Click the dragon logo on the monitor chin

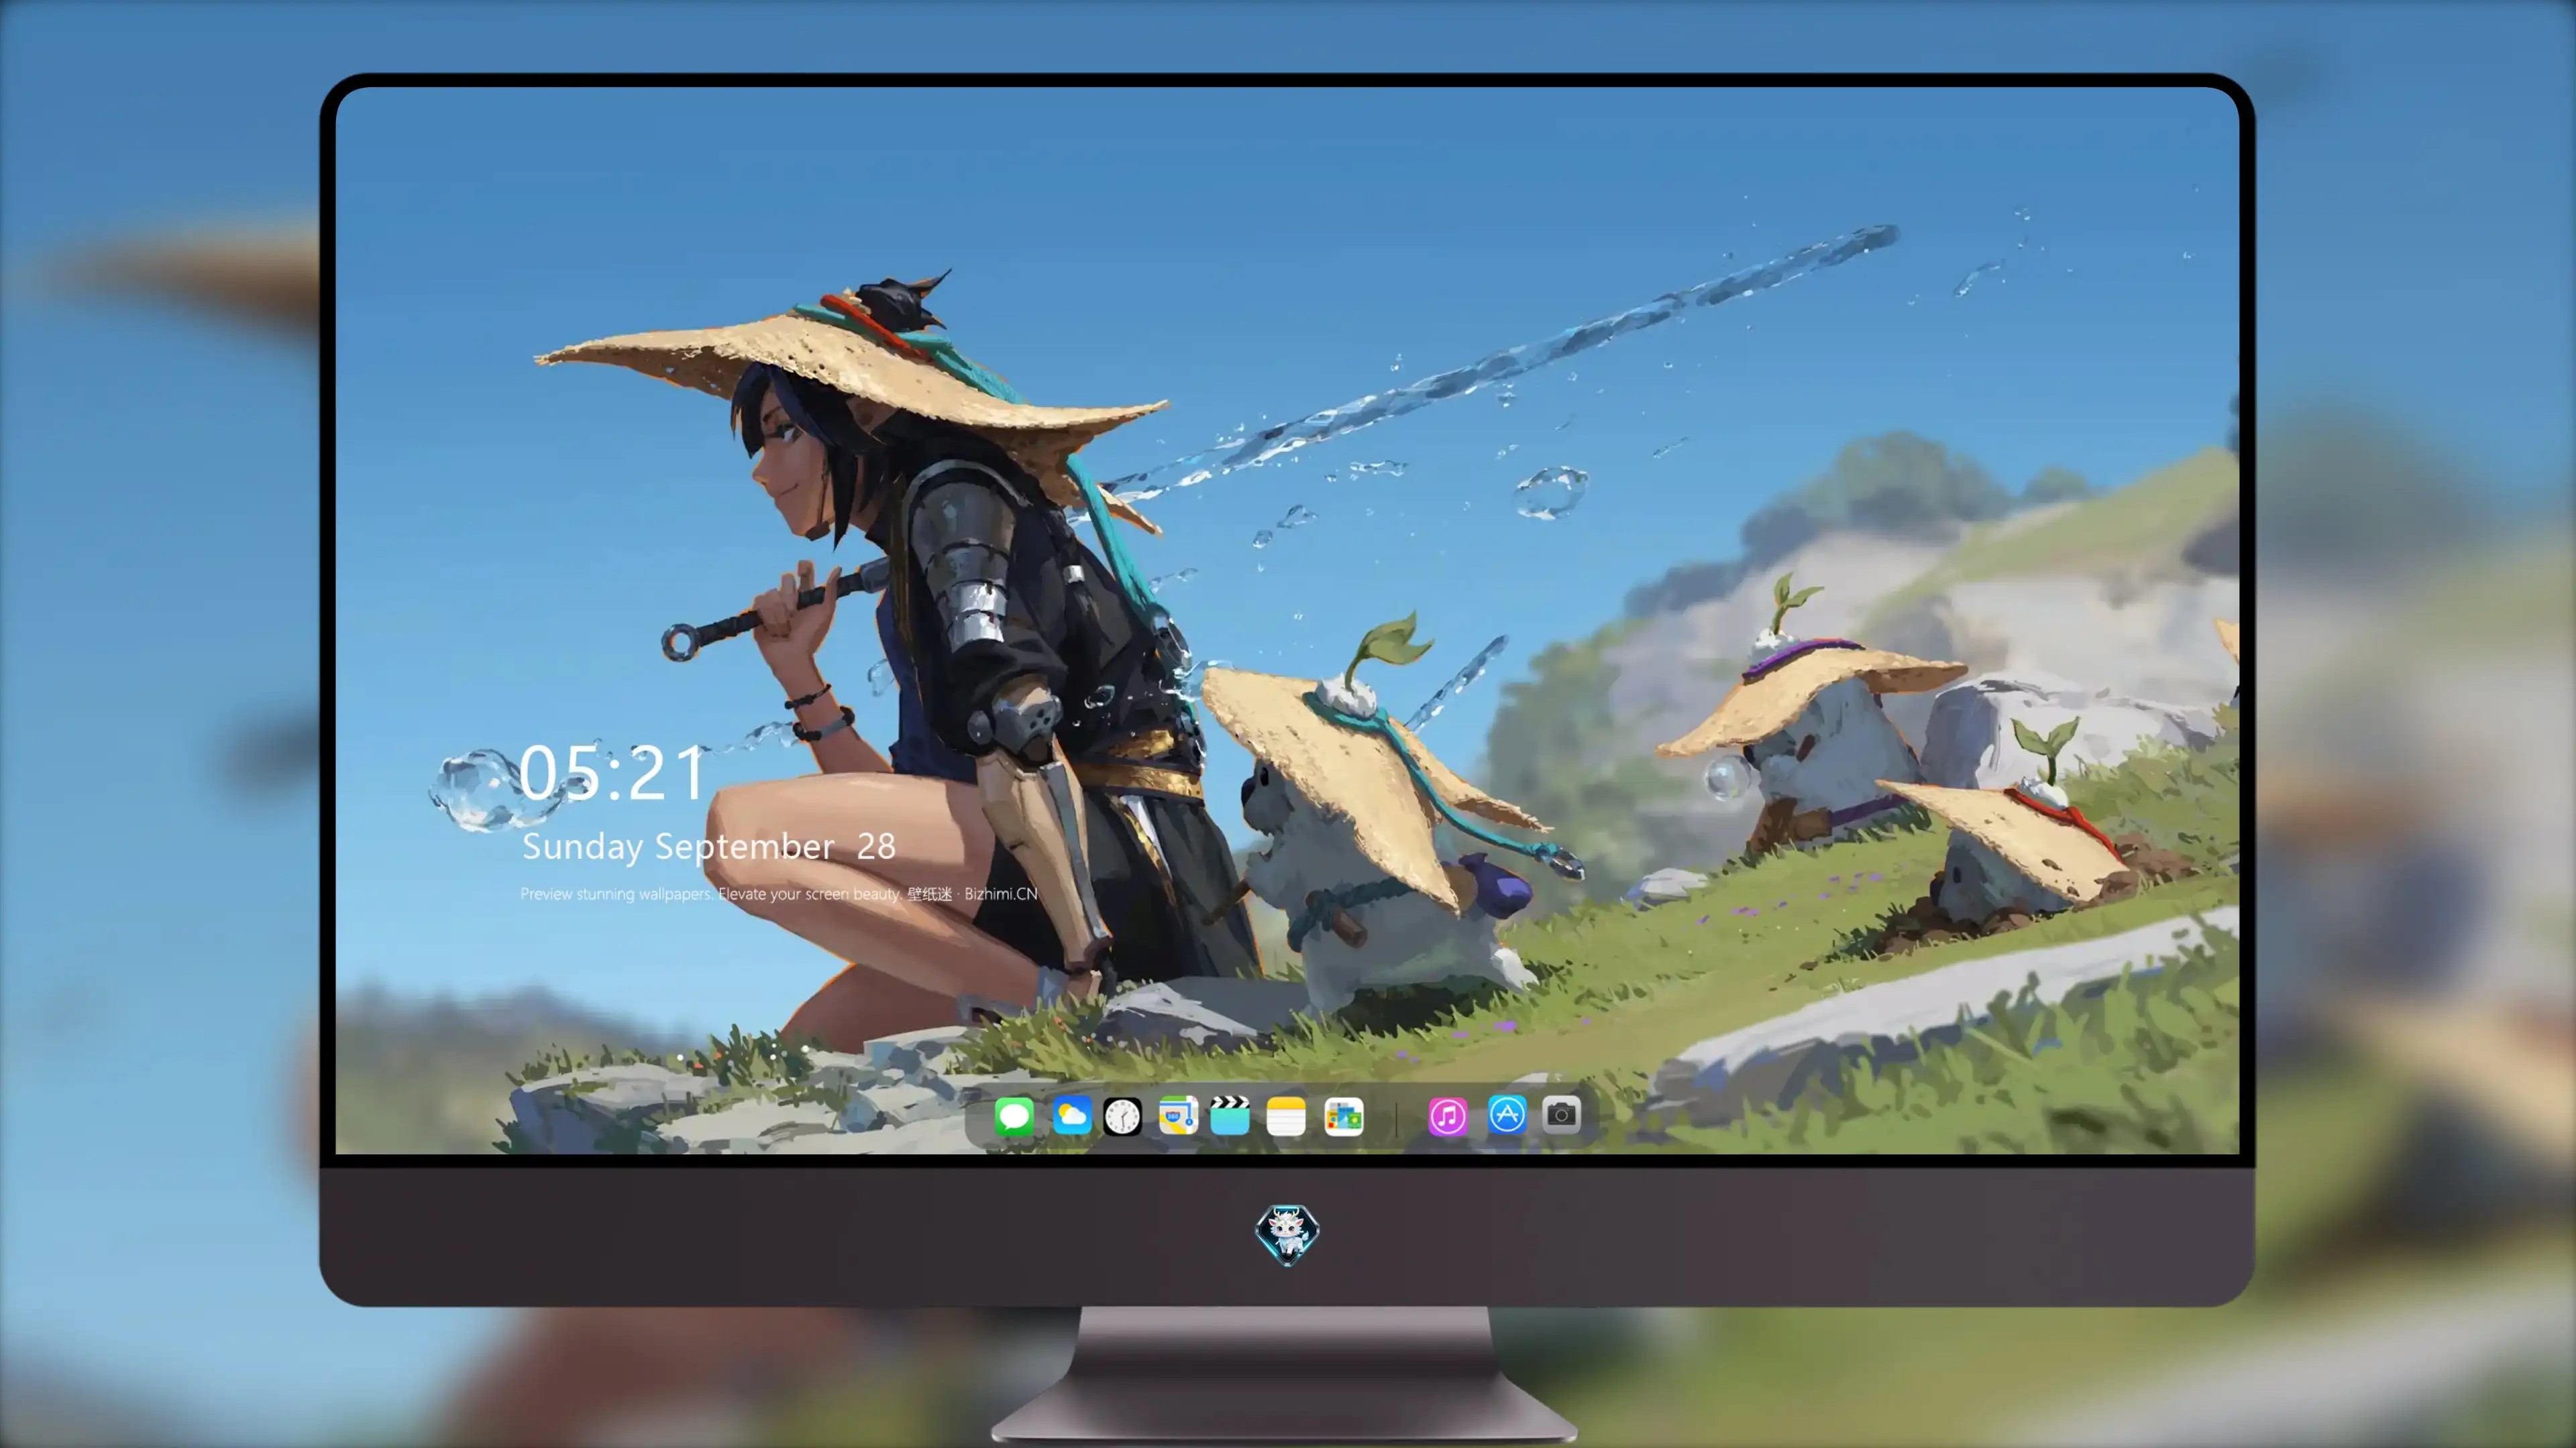1287,1235
